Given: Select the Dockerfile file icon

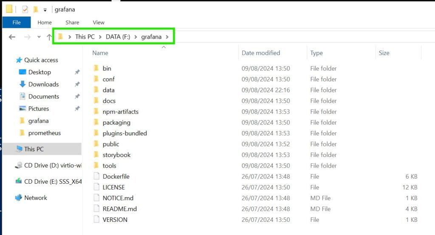Looking at the screenshot, I should click(96, 176).
